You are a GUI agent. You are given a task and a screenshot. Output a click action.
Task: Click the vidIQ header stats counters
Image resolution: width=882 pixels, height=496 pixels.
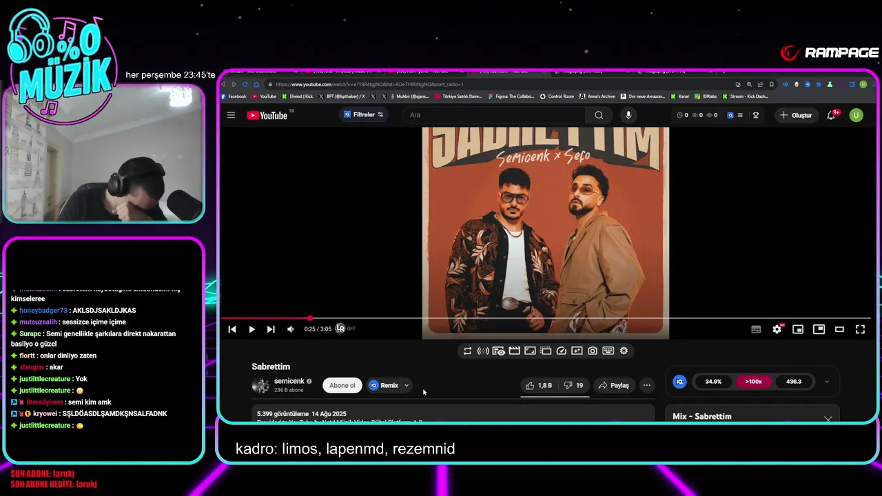click(697, 115)
